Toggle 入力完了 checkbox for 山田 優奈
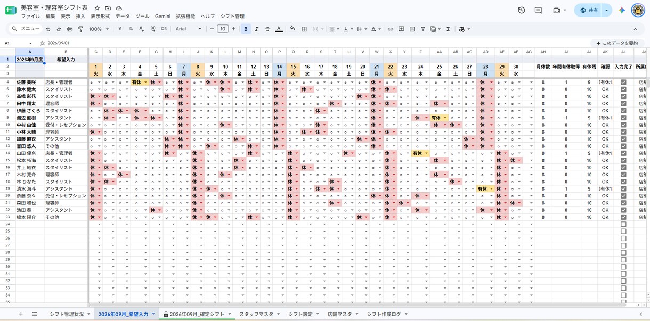Image resolution: width=650 pixels, height=321 pixels. 623,153
